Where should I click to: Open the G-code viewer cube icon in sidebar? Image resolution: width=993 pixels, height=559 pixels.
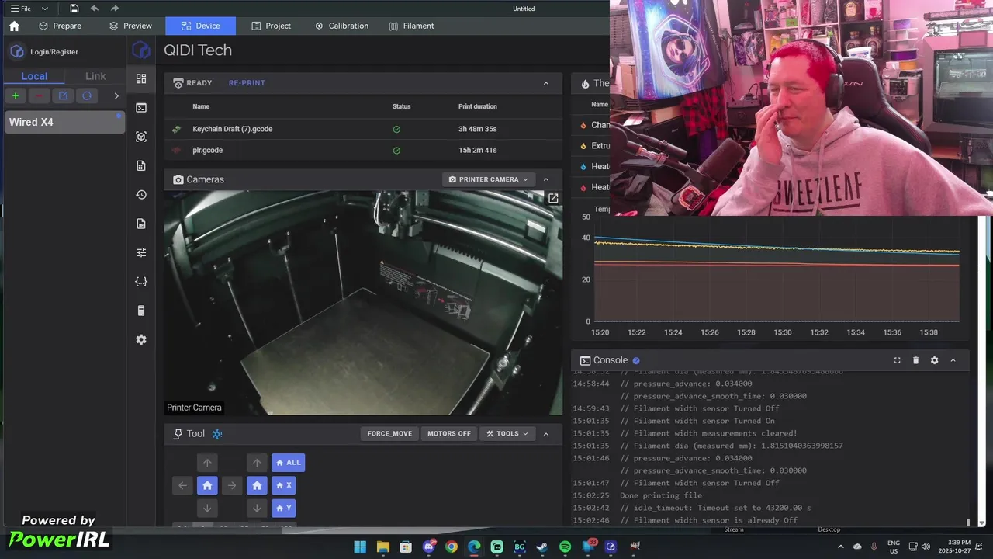tap(141, 137)
